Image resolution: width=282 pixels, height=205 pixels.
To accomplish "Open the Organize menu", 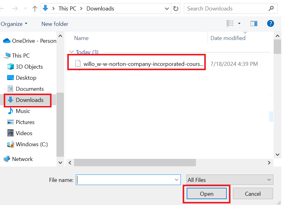I will pyautogui.click(x=14, y=24).
